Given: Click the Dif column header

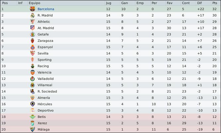Looking at the screenshot, I should point(199,3).
